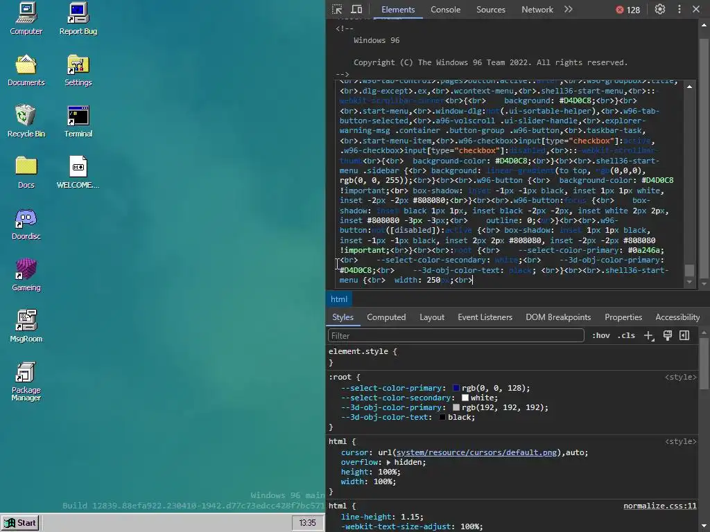Switch to the Sources tab
Viewport: 710px width, 532px height.
pyautogui.click(x=490, y=10)
